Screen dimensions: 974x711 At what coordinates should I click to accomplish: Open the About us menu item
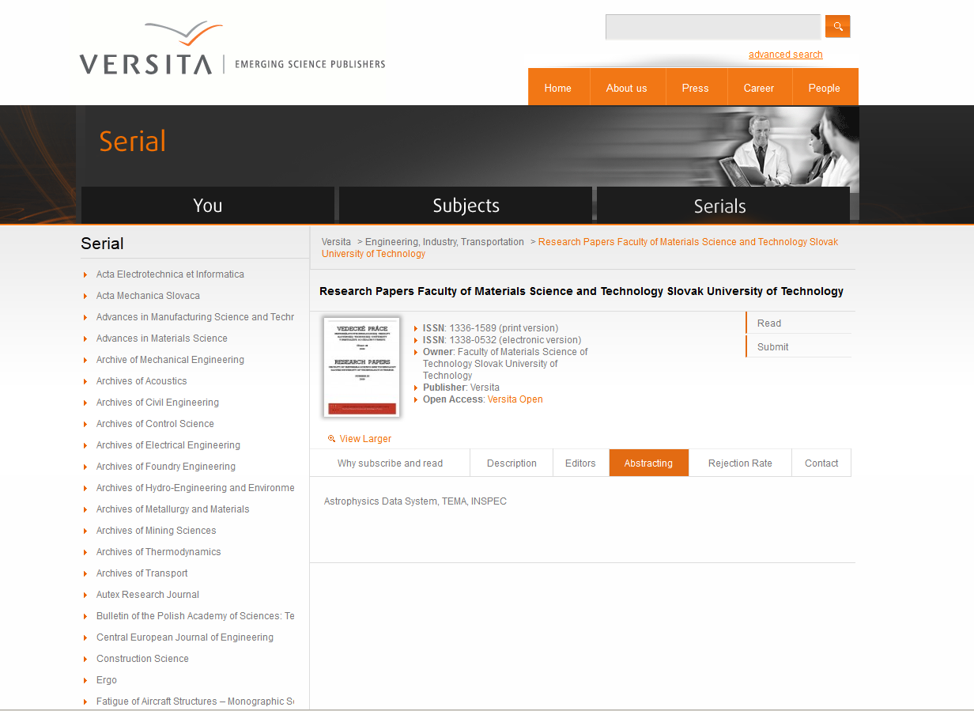(627, 88)
